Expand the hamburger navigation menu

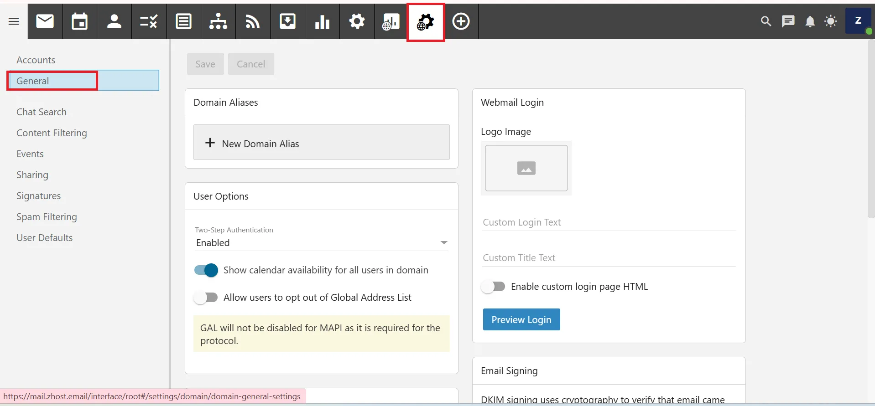pyautogui.click(x=14, y=21)
